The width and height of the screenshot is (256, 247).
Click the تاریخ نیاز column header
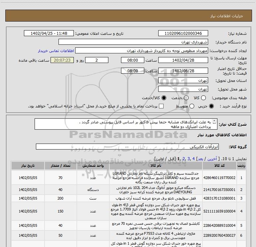click(x=28, y=165)
